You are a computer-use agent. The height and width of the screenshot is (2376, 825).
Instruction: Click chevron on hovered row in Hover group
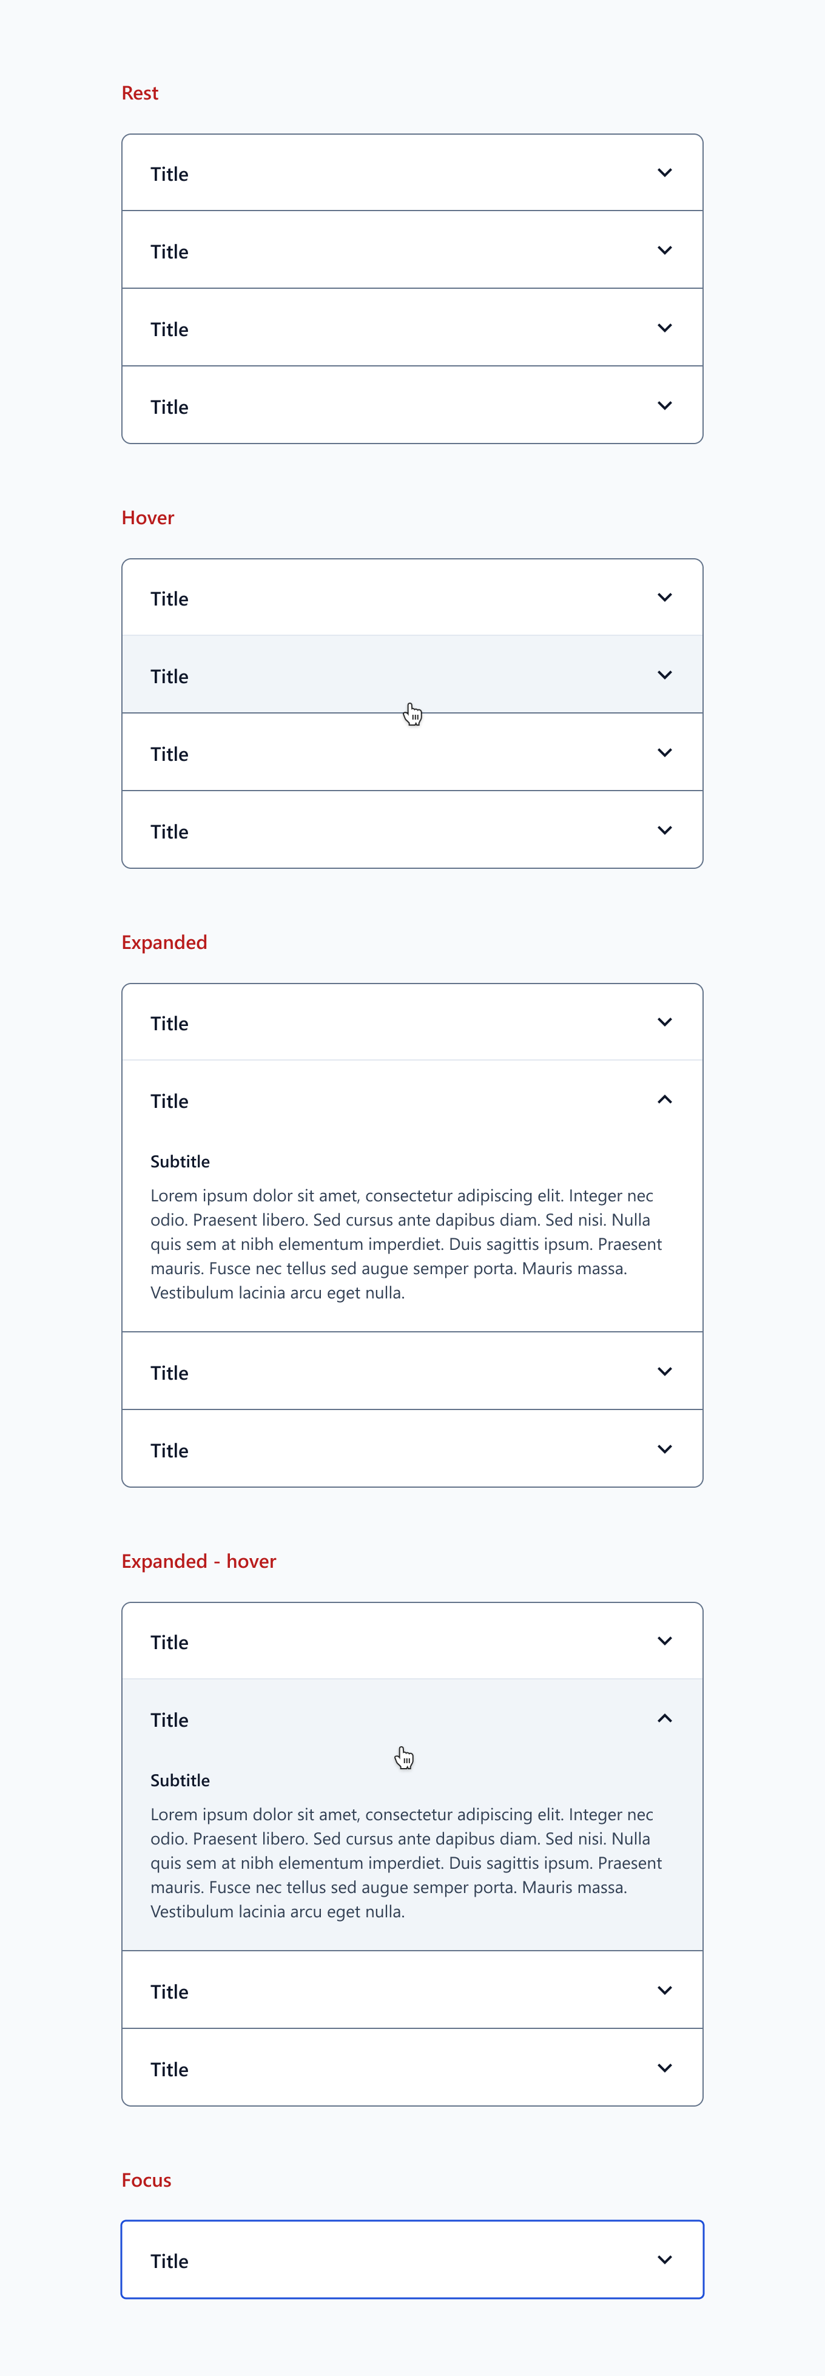coord(665,675)
